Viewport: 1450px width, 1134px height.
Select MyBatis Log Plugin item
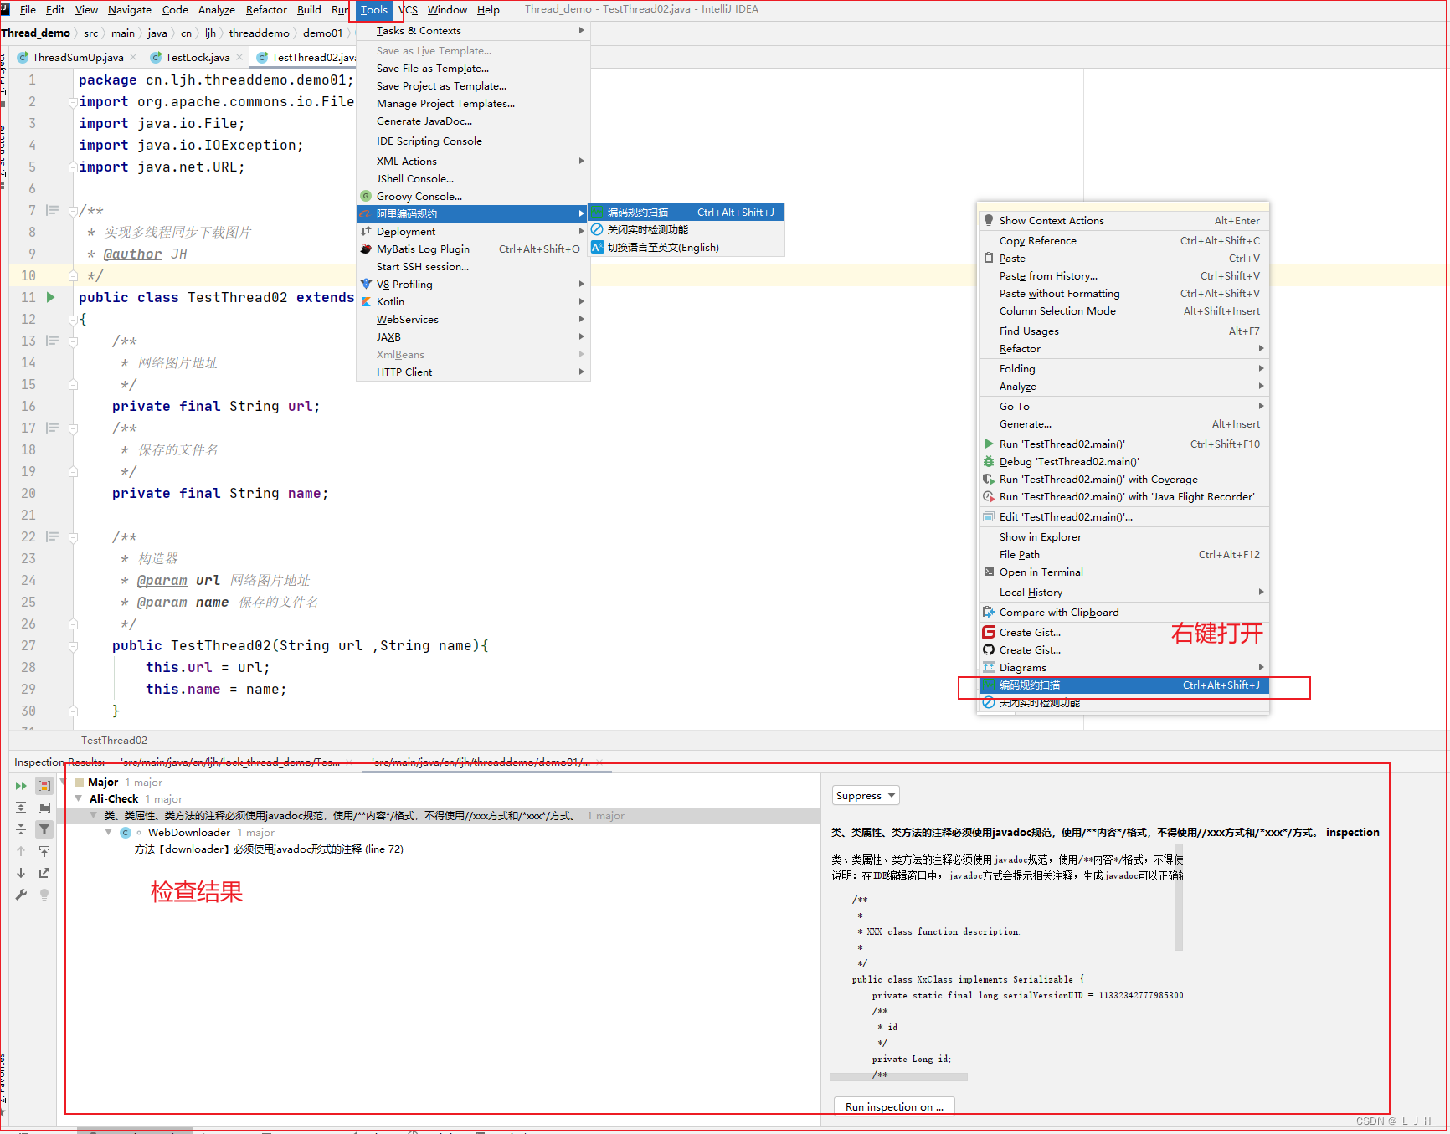[x=473, y=249]
